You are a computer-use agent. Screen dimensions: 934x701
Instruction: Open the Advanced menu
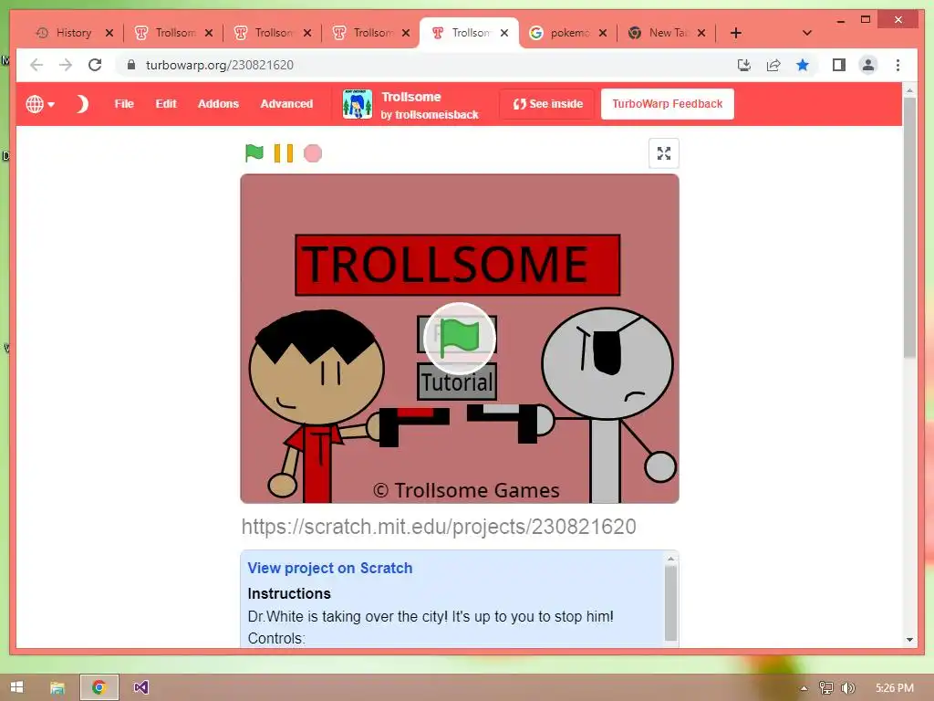click(x=286, y=104)
